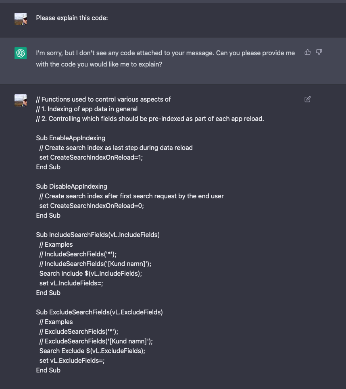
Task: Click the green ChatGPT logo avatar
Action: click(21, 53)
